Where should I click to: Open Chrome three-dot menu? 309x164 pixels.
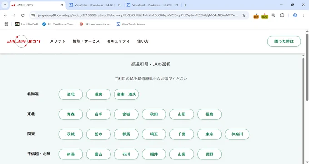pos(304,15)
